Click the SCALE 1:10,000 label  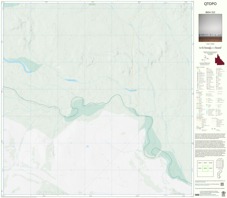(x=210, y=44)
